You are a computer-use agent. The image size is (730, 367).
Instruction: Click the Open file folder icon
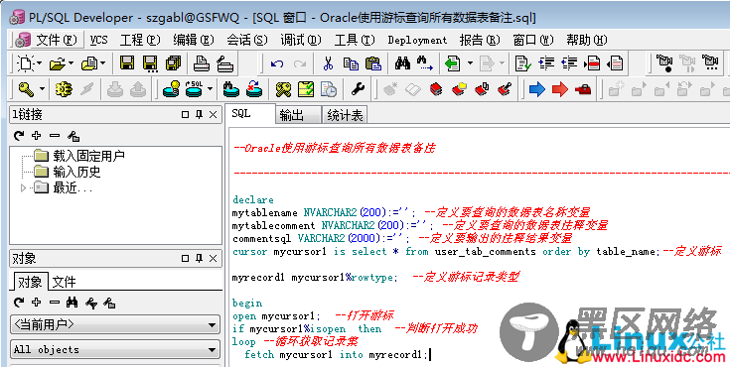(x=58, y=63)
